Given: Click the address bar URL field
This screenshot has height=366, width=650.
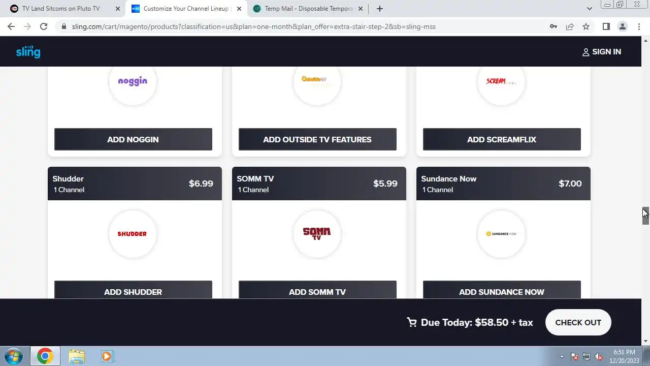Looking at the screenshot, I should pyautogui.click(x=305, y=26).
